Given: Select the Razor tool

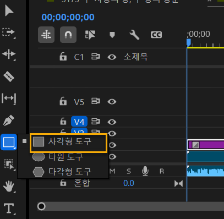Looking at the screenshot, I should click(x=9, y=76).
